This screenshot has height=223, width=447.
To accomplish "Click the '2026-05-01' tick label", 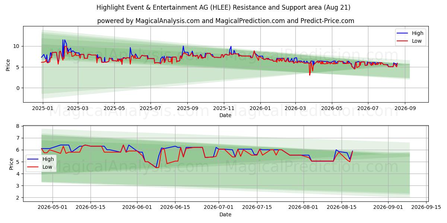I will [x=53, y=207].
